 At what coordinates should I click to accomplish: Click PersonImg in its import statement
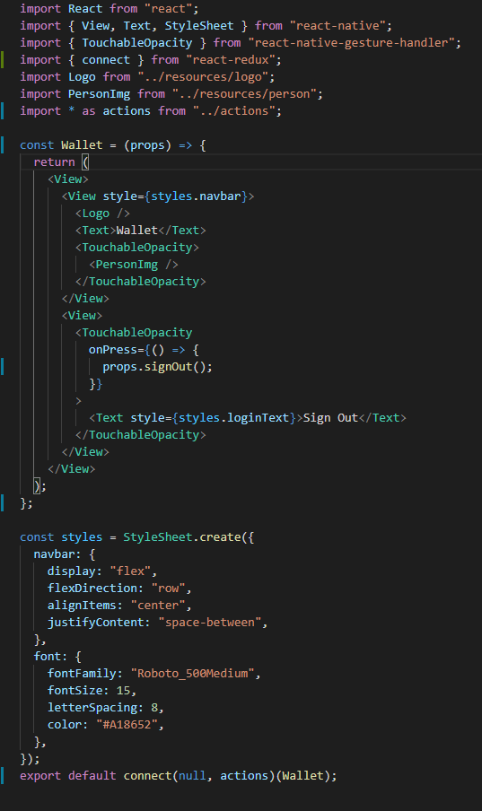tap(99, 94)
